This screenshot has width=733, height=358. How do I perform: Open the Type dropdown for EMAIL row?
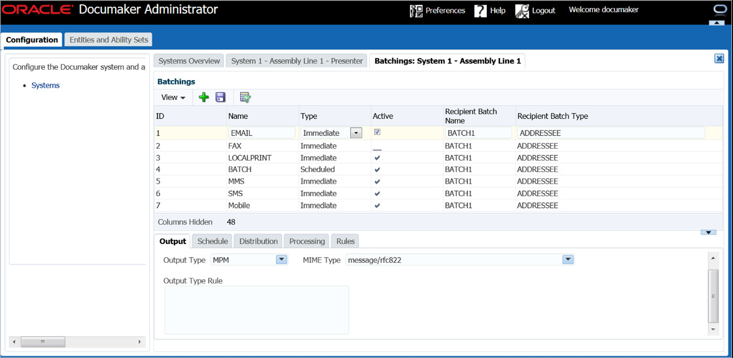coord(356,133)
